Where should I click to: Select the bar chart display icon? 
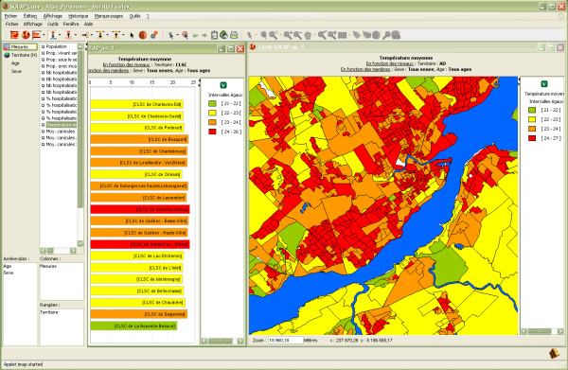click(x=37, y=35)
